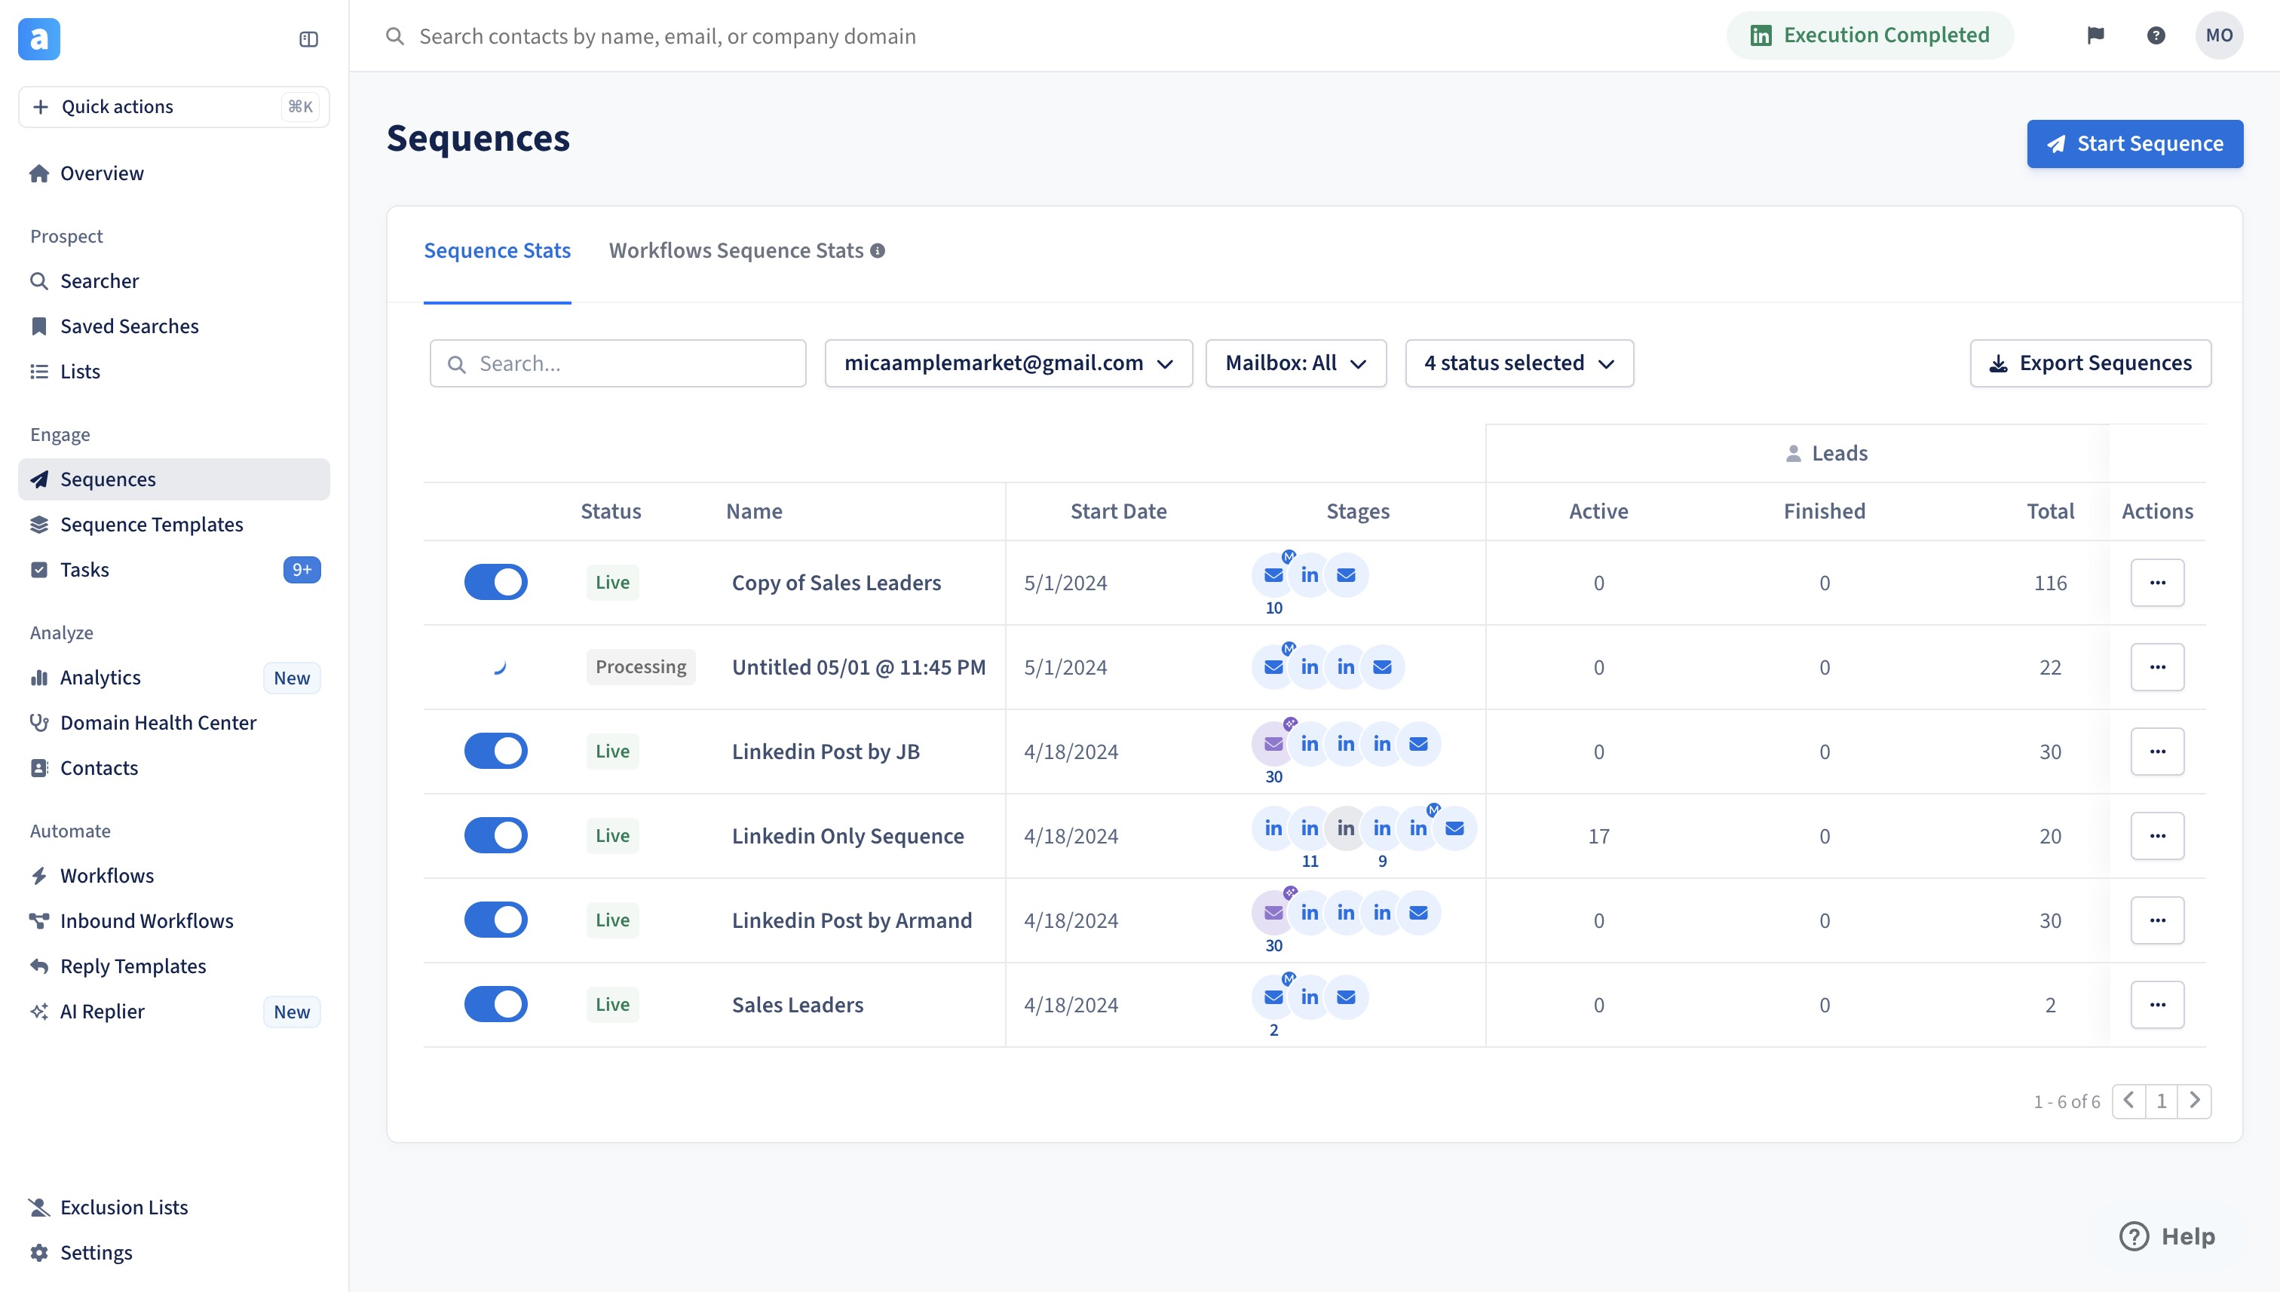Collapse the sidebar panel icon

click(x=308, y=39)
